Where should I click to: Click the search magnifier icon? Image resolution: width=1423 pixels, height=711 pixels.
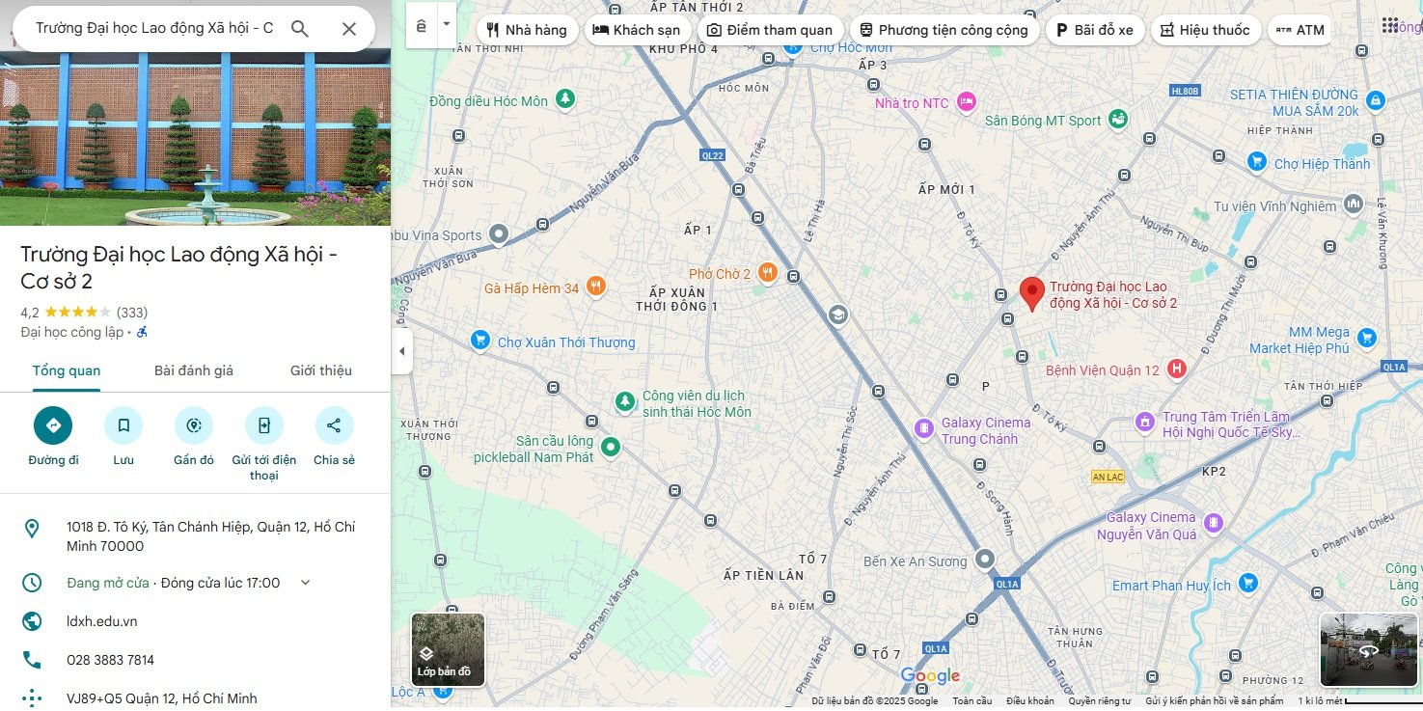(300, 29)
